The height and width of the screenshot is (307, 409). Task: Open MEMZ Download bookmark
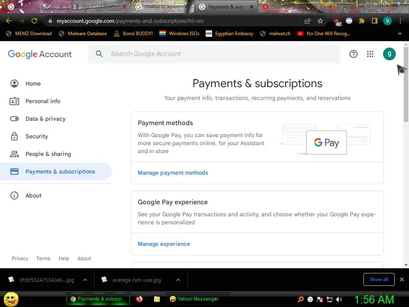click(29, 34)
